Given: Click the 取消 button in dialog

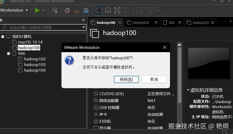Looking at the screenshot, I should 154,79.
